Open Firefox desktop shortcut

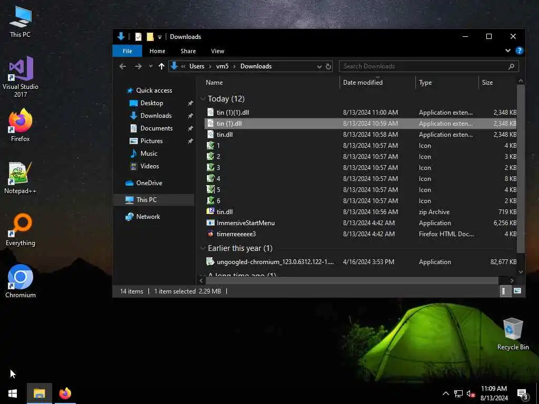coord(21,125)
